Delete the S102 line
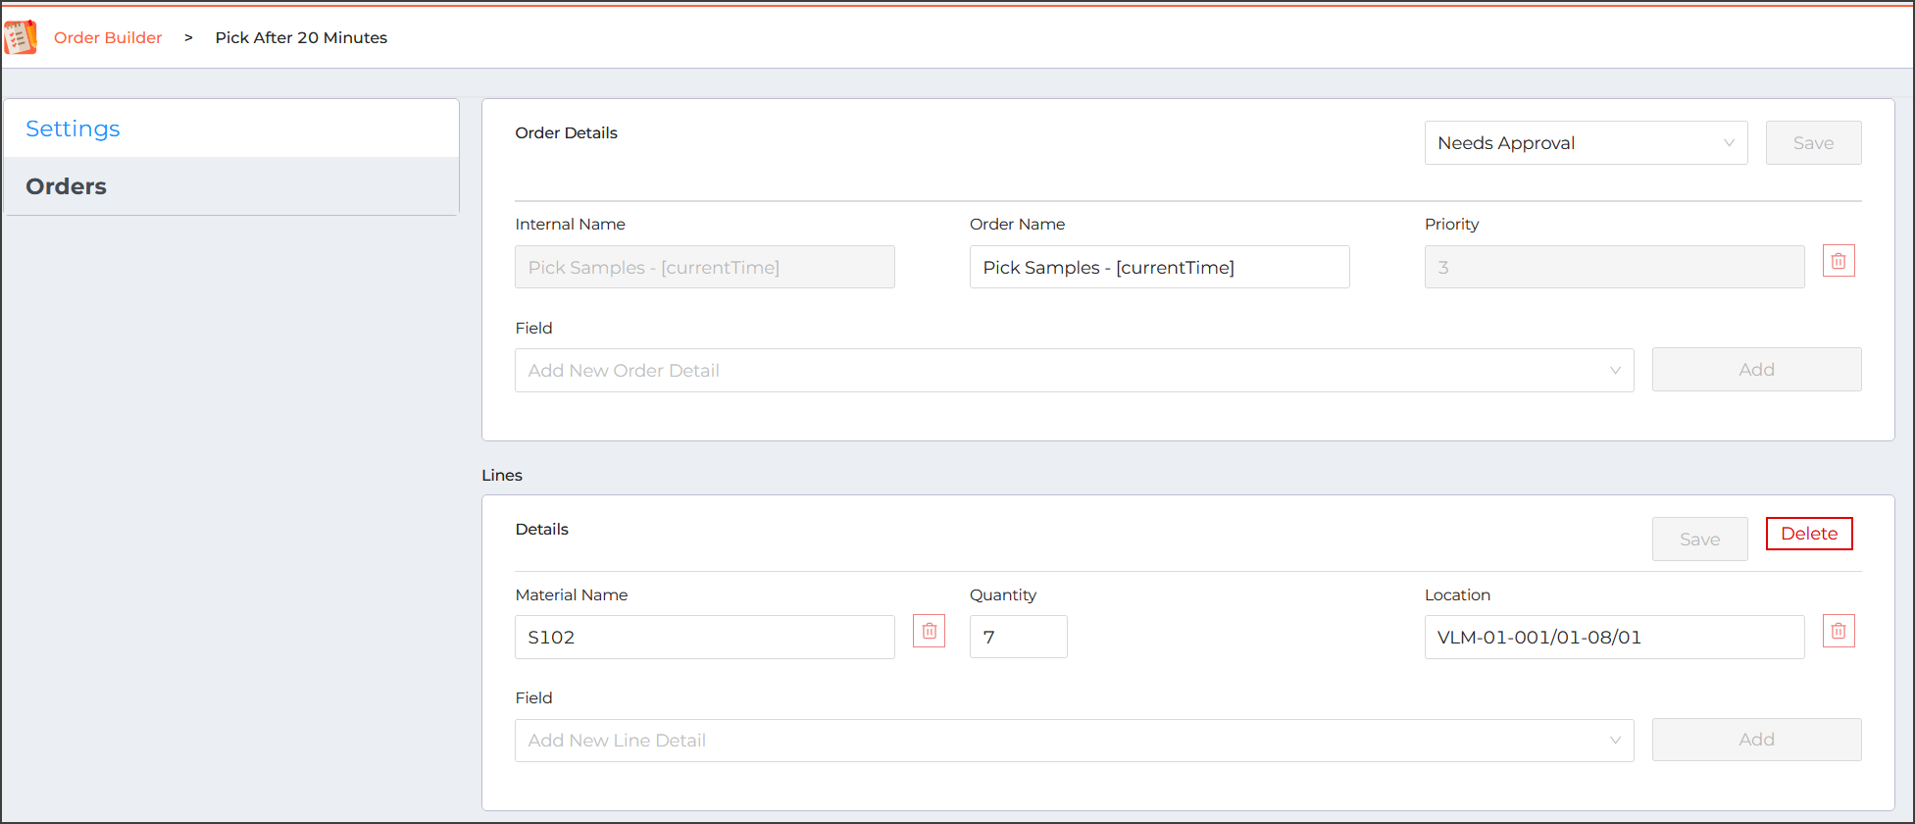The image size is (1915, 824). coord(1809,534)
